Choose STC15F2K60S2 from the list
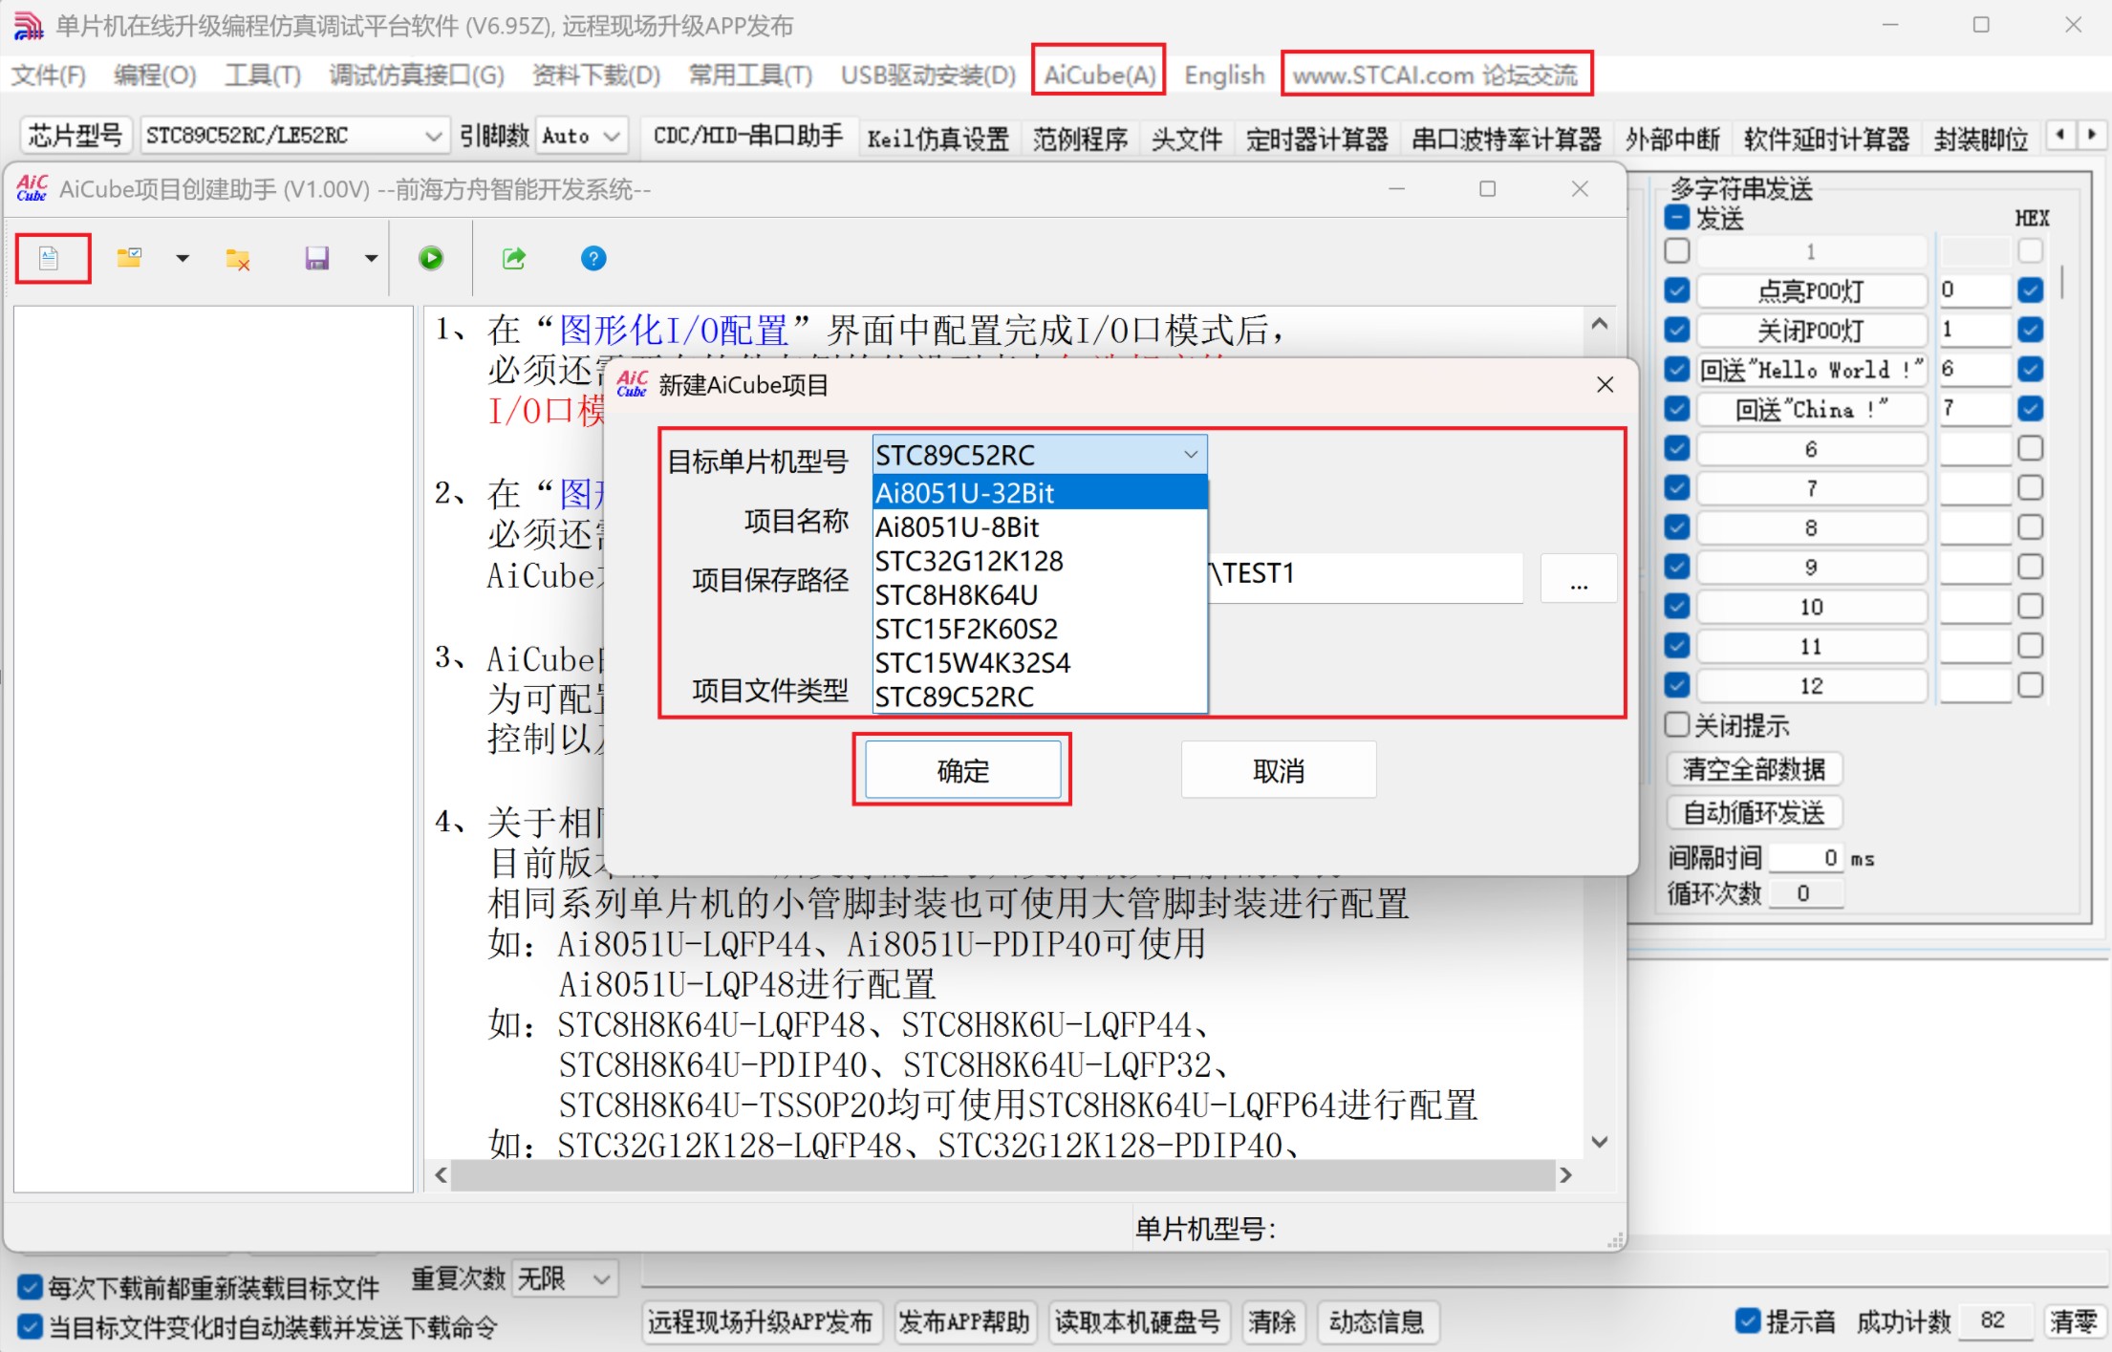 point(1040,630)
